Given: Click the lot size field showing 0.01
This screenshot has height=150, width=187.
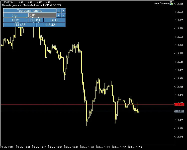Looking at the screenshot, I should [42, 15].
